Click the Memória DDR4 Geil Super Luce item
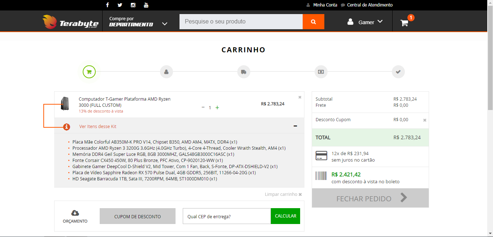Image resolution: width=493 pixels, height=237 pixels. pos(153,154)
